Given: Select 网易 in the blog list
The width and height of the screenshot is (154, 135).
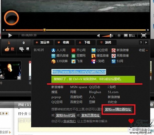Looking at the screenshot, I should [x=73, y=92].
